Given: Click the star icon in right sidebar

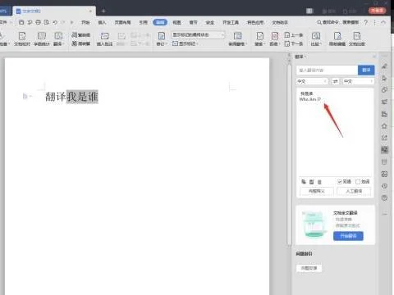Looking at the screenshot, I should 384,126.
